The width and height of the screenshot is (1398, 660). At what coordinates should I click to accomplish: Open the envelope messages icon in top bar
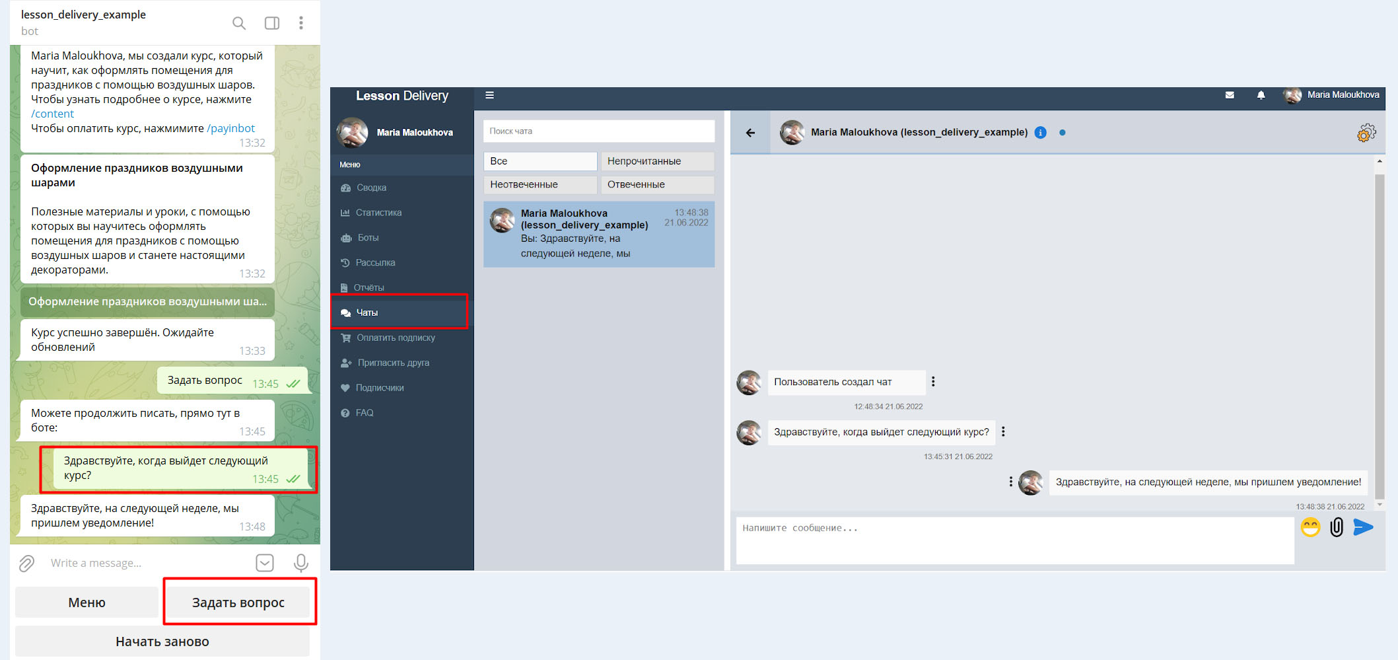(1230, 95)
